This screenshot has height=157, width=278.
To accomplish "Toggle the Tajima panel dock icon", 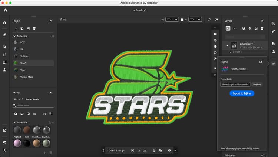I will click(261, 62).
